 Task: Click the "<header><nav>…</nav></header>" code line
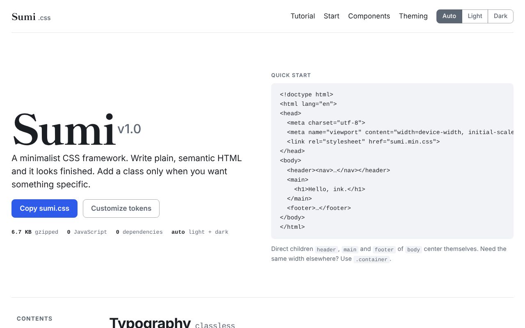(x=338, y=170)
